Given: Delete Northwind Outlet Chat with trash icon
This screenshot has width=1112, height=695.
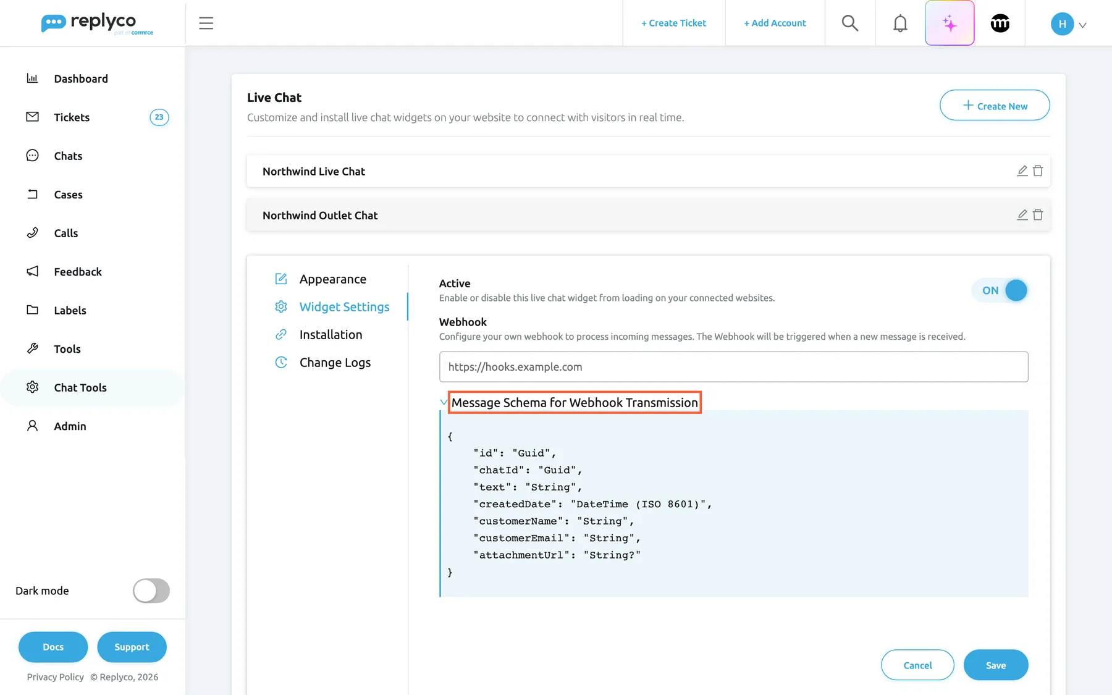Looking at the screenshot, I should click(1038, 215).
